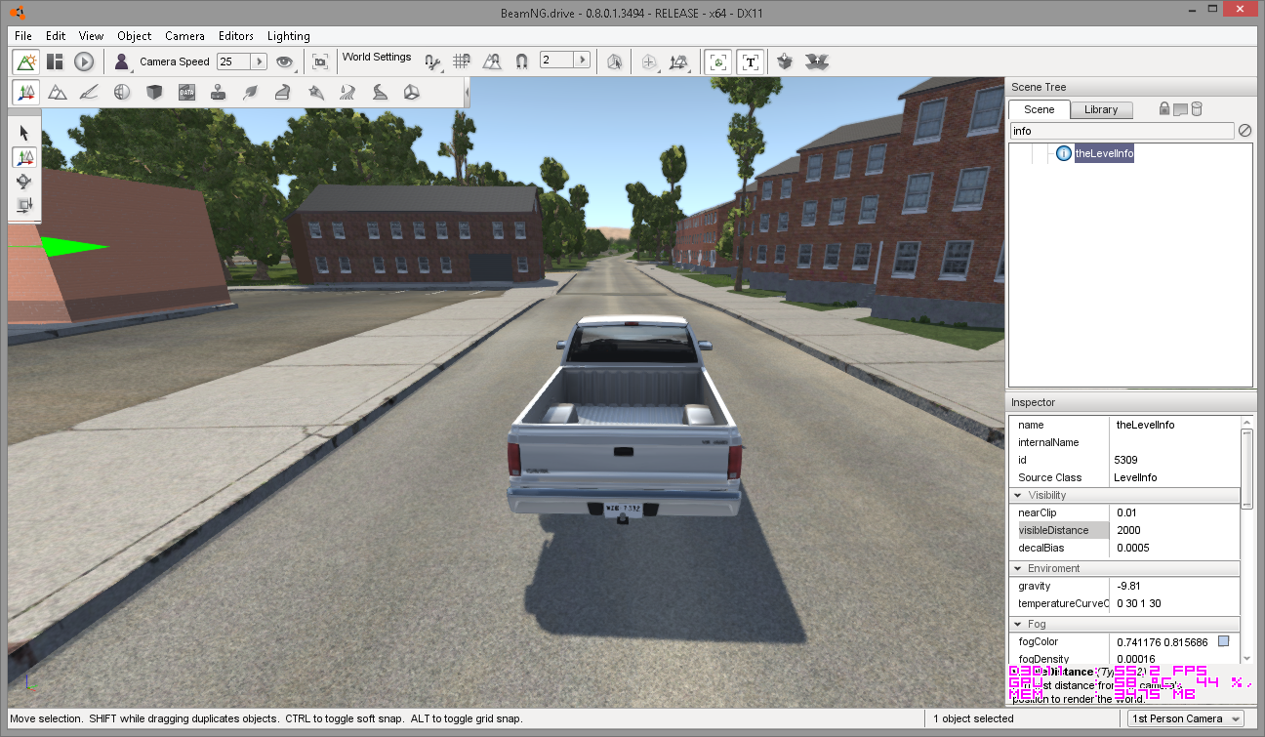
Task: Select the Shape Editor wireframe cube icon
Action: click(x=412, y=92)
